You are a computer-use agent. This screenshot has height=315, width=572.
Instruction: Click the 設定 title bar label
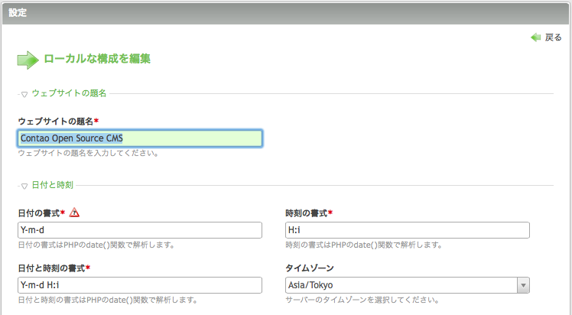[x=18, y=13]
